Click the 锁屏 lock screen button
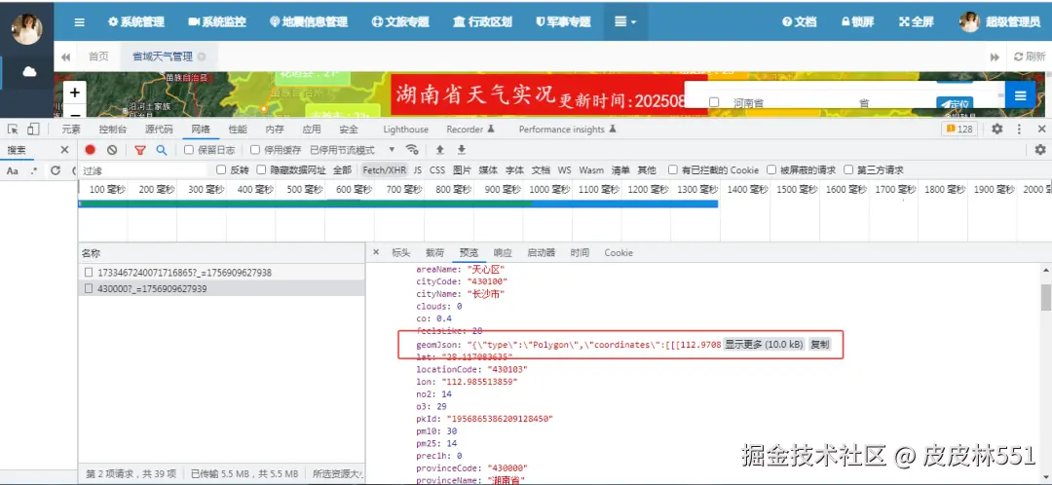Image resolution: width=1052 pixels, height=485 pixels. pyautogui.click(x=857, y=21)
